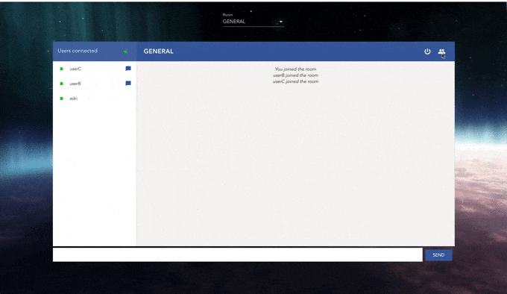Click adri's green online status dot
507x294 pixels.
coord(61,98)
